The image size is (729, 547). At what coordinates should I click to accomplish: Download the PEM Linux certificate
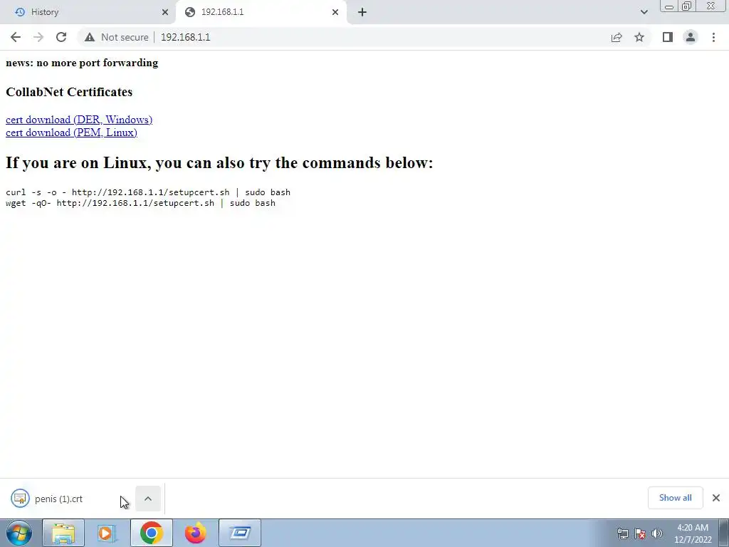[x=71, y=132]
